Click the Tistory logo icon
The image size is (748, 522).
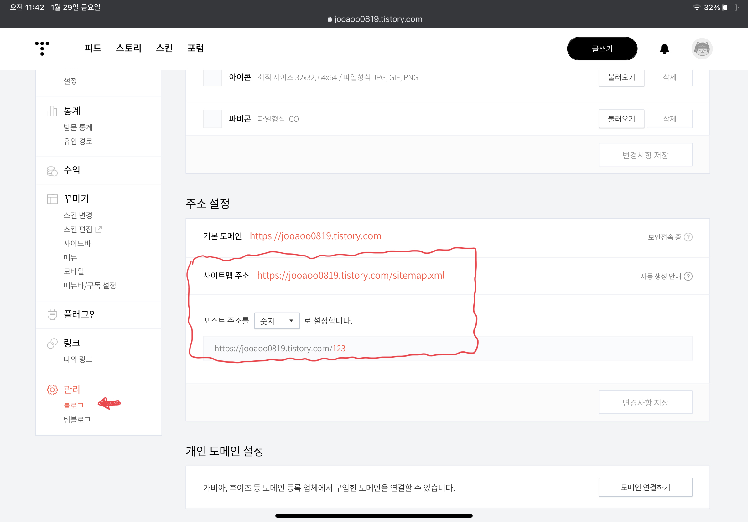pyautogui.click(x=42, y=48)
